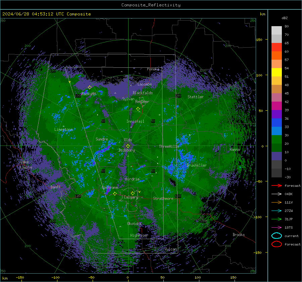
Task: Click the RedDeer label
Action: tap(142, 102)
